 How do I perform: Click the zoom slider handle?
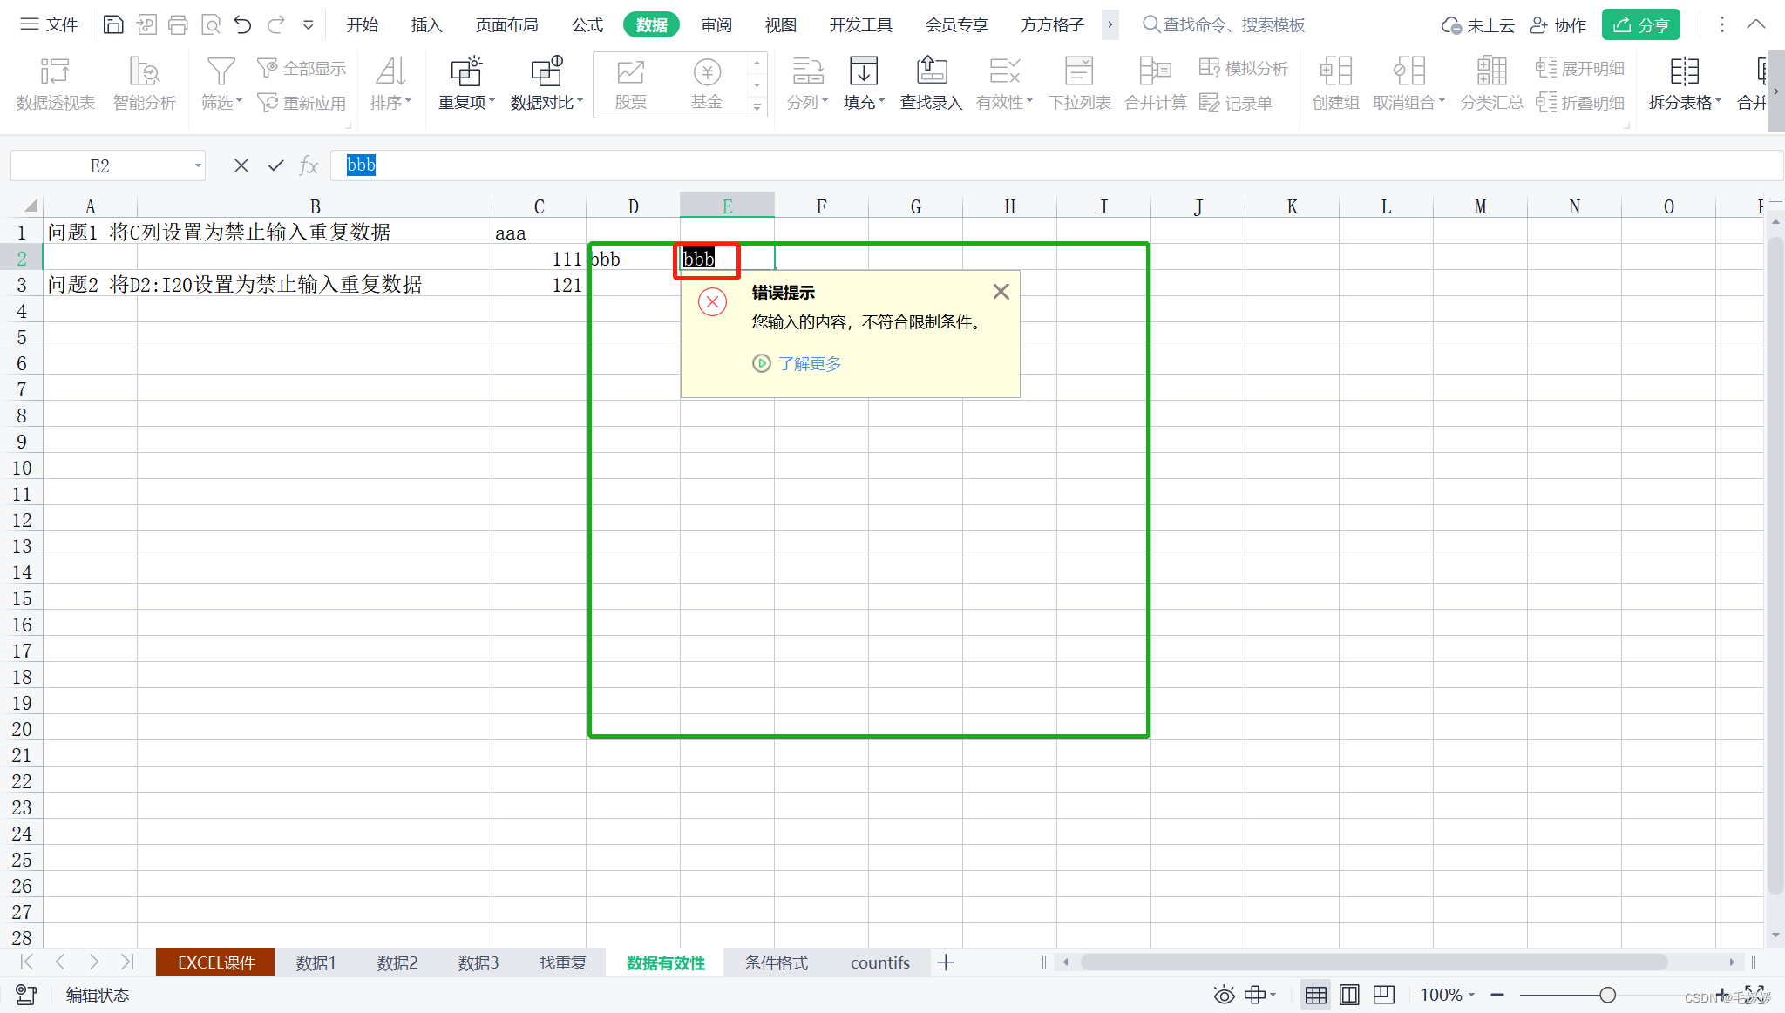coord(1607,995)
